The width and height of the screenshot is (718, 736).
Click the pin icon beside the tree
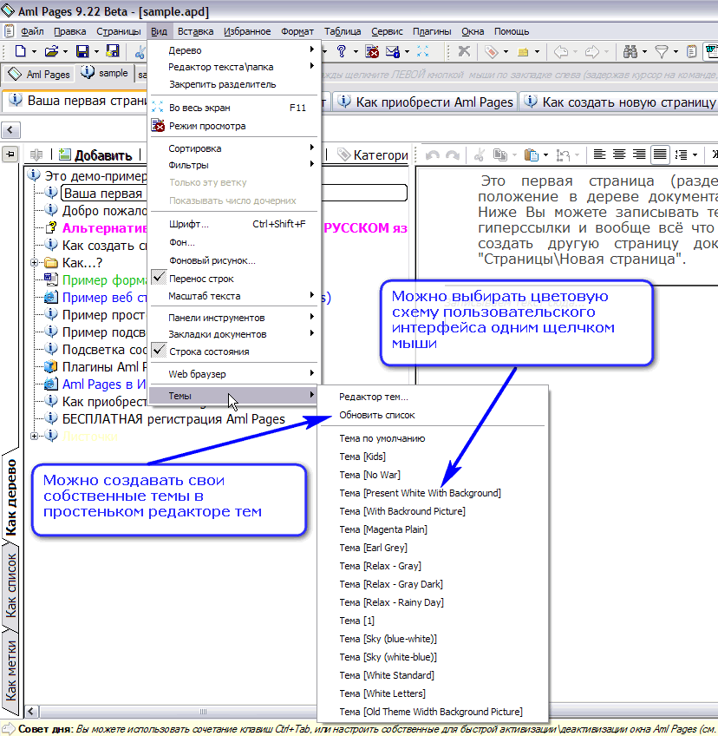point(10,154)
